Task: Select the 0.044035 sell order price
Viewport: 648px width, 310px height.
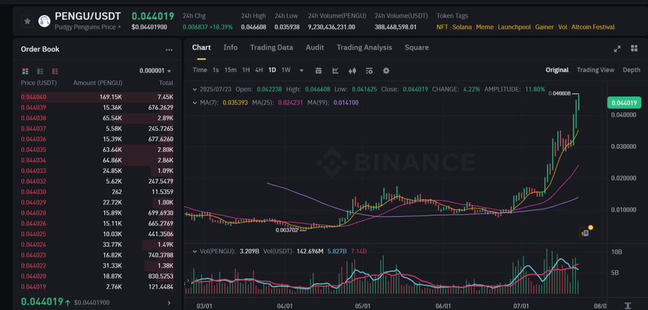Action: [34, 150]
